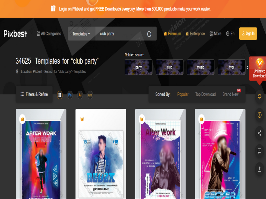
Task: Sort results by Top Download
Action: tap(205, 94)
